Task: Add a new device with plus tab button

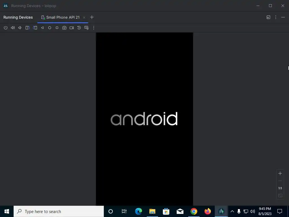Action: click(92, 17)
